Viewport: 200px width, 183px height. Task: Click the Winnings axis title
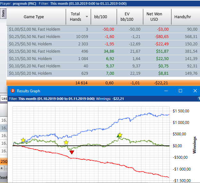[x=194, y=145]
